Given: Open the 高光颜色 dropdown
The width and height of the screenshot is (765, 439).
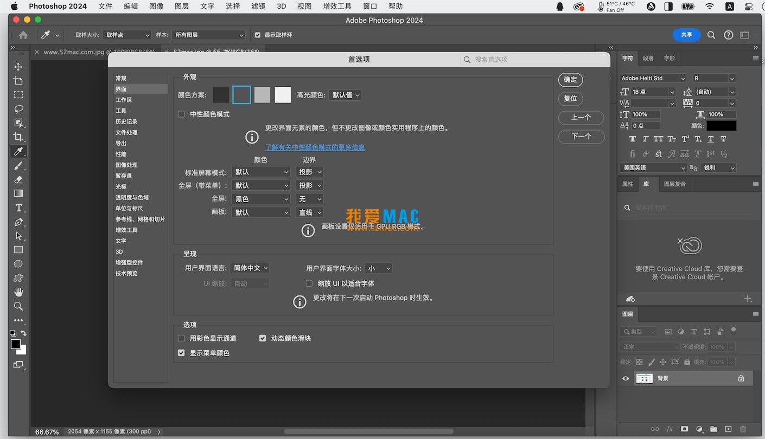Looking at the screenshot, I should pos(345,94).
